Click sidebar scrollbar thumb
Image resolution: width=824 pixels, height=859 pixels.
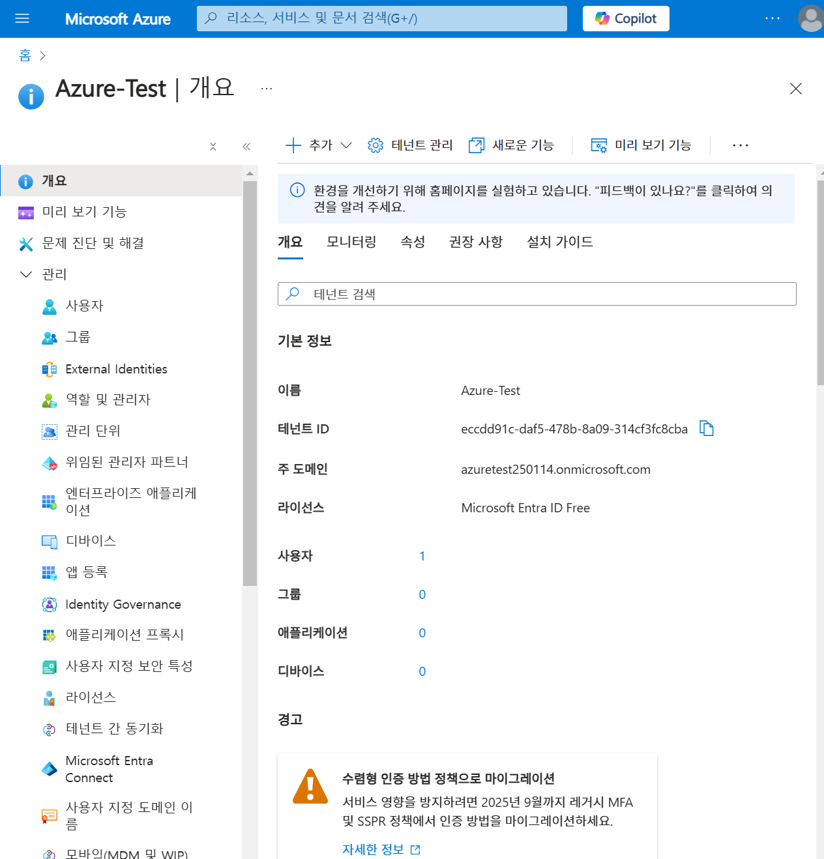250,383
